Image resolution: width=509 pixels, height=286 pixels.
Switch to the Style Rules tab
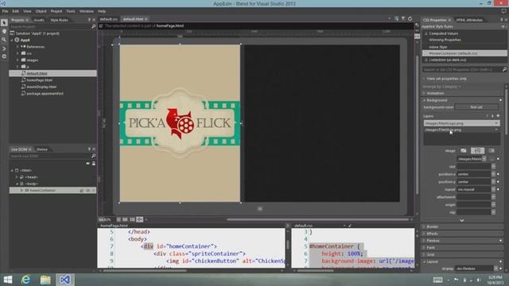pos(59,20)
